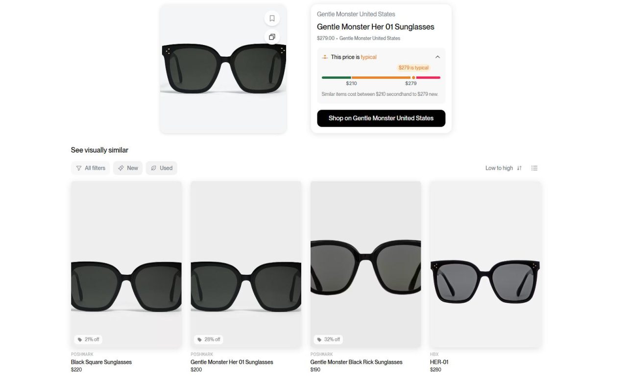Click the copy icon below the bookmark

(x=272, y=37)
